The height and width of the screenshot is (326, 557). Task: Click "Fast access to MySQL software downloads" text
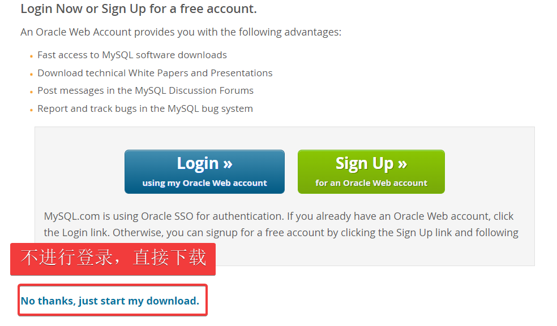coord(132,55)
